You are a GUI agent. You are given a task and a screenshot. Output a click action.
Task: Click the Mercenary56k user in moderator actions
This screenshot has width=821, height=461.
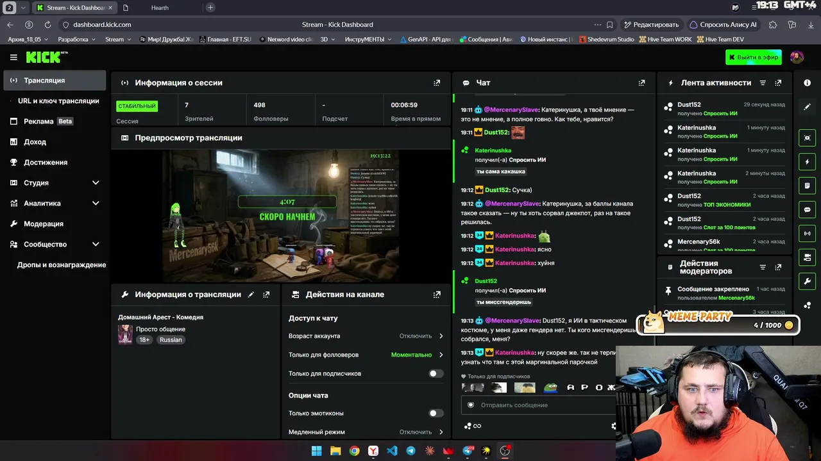click(736, 298)
